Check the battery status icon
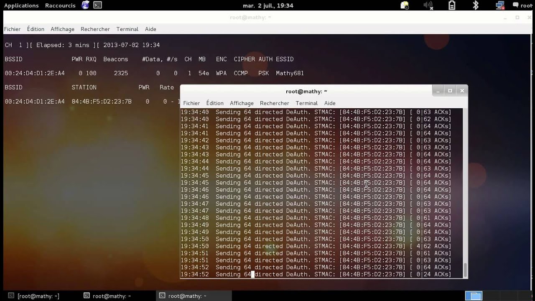535x301 pixels. (452, 5)
